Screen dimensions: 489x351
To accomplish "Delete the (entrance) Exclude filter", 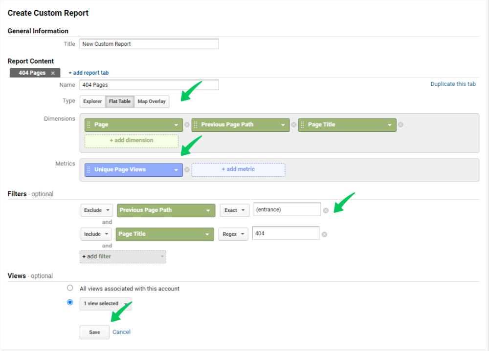I will pyautogui.click(x=326, y=210).
